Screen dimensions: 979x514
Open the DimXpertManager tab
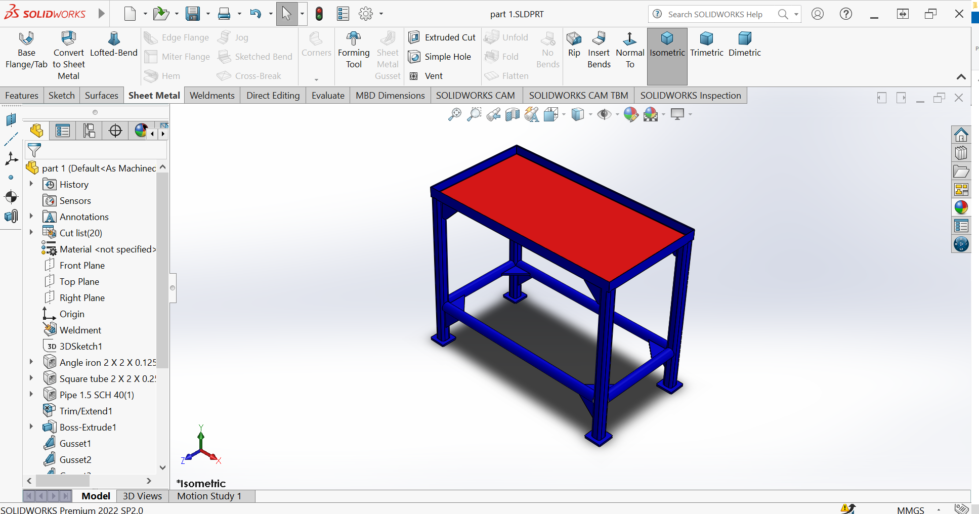(115, 131)
